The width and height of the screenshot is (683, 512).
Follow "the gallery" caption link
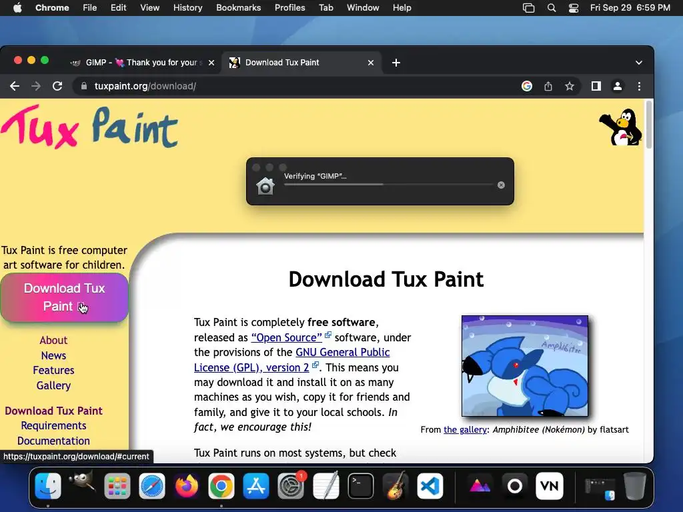click(465, 430)
